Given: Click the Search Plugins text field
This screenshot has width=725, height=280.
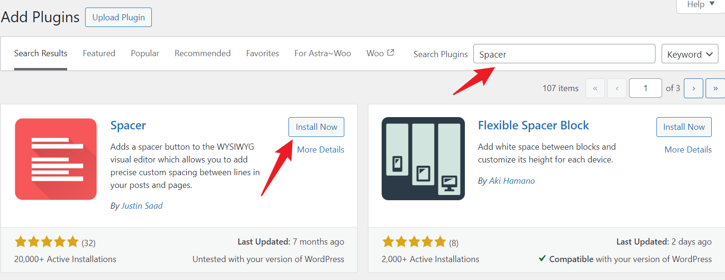Looking at the screenshot, I should point(564,54).
